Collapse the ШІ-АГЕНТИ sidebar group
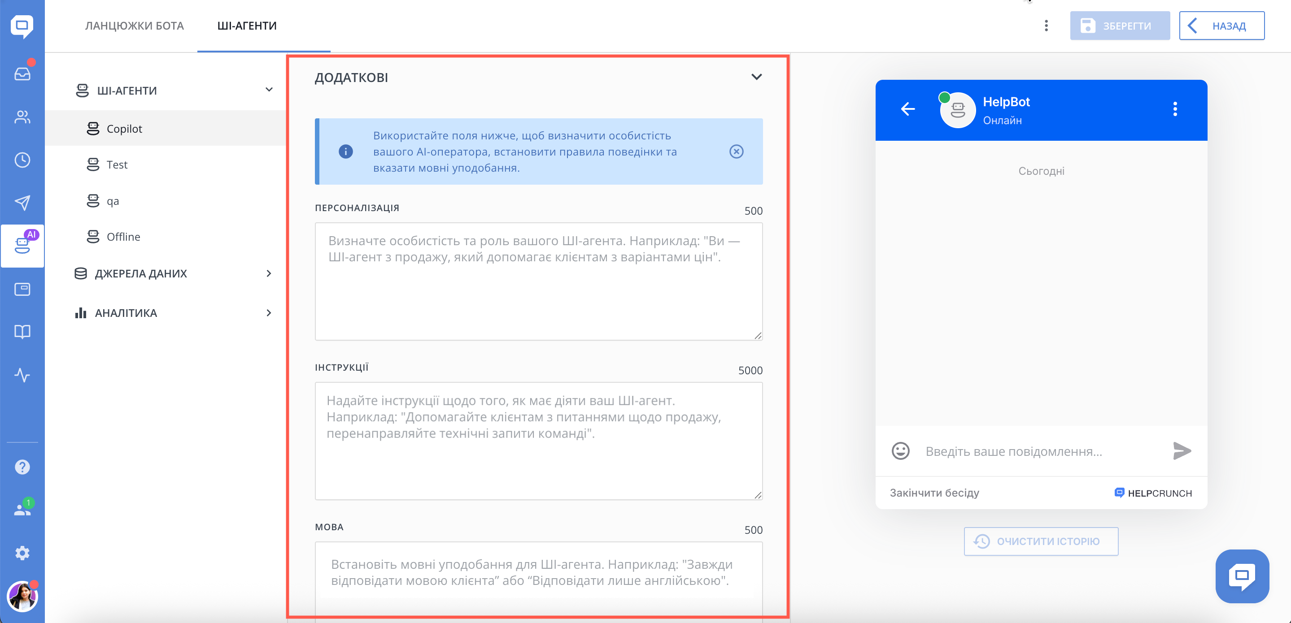 point(269,90)
